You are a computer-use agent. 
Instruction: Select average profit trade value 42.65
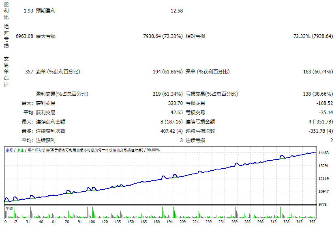tap(177, 113)
